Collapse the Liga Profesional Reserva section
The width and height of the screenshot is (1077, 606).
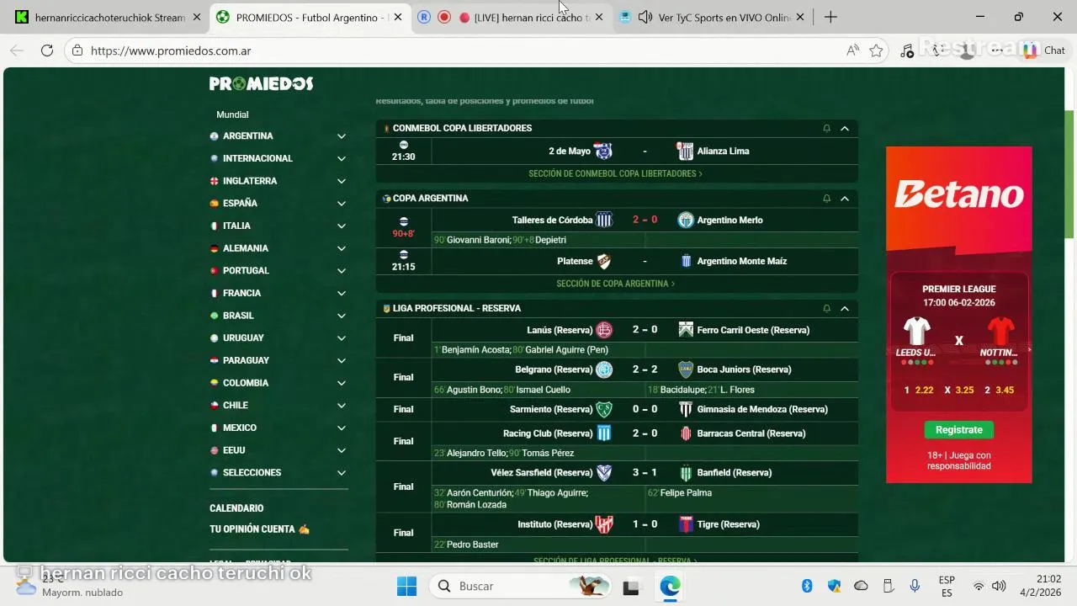tap(845, 309)
